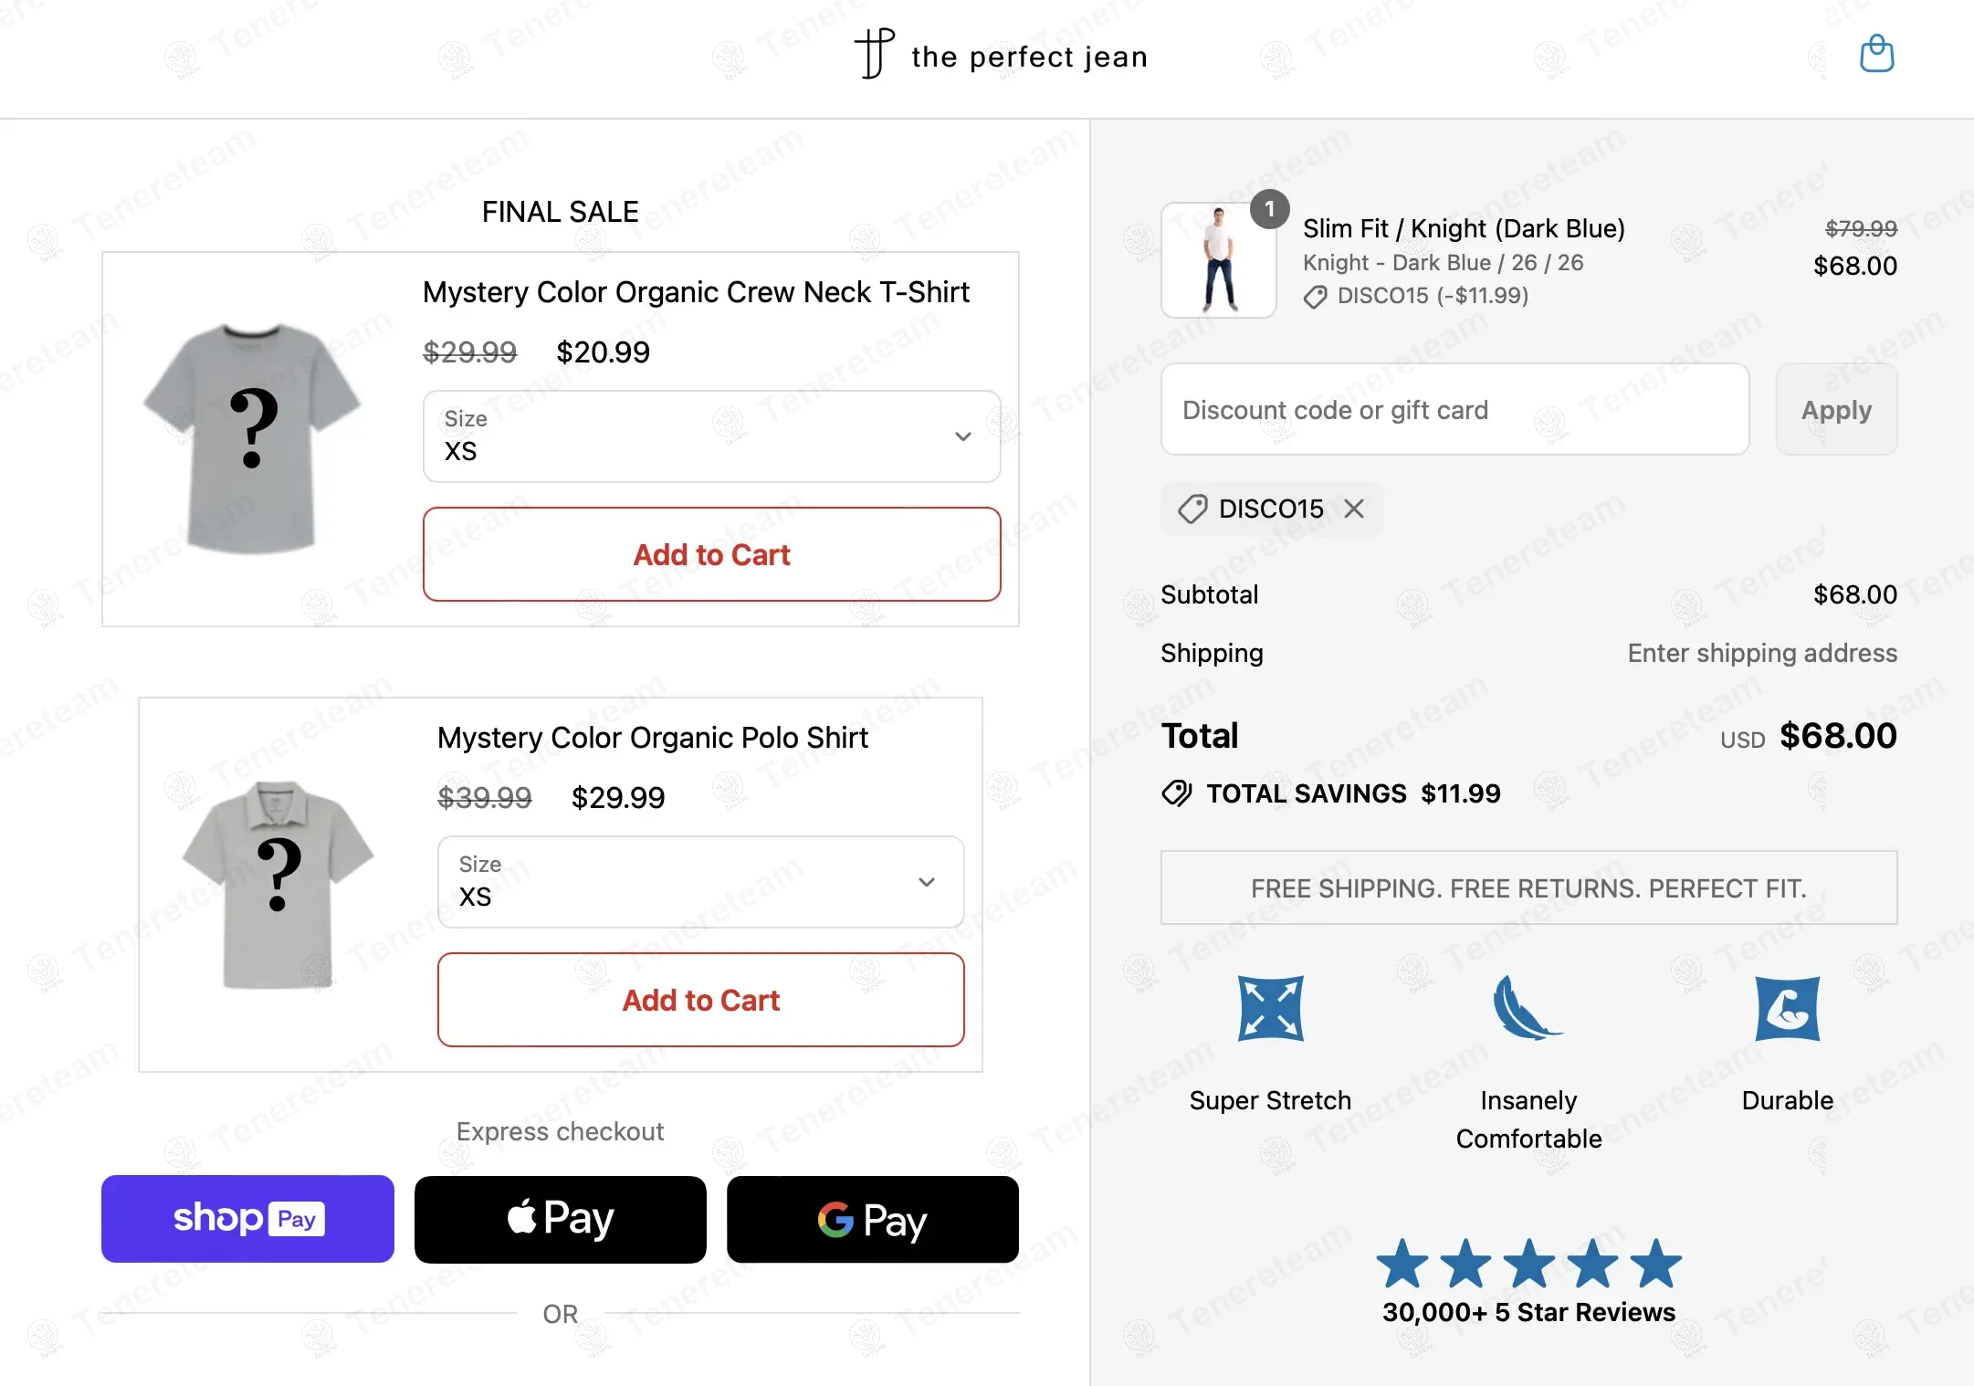Image resolution: width=1974 pixels, height=1386 pixels.
Task: Click the perfect jean logo
Action: tap(1000, 55)
